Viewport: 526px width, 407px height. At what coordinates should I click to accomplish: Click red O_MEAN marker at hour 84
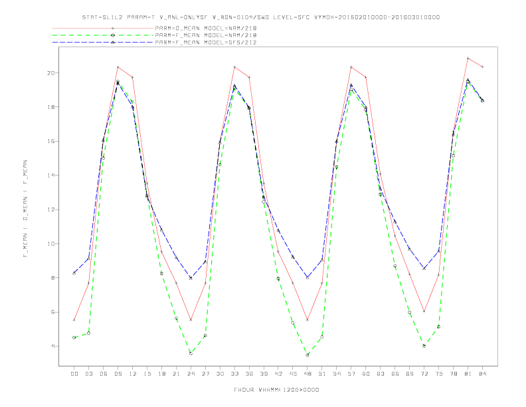pos(482,67)
